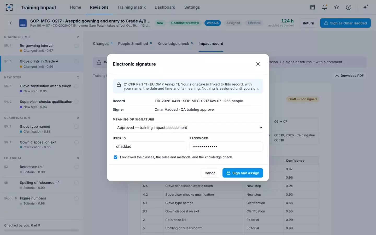This screenshot has height=235, width=376.
Task: Check off Re-gowning interval item
Action: (x=77, y=46)
